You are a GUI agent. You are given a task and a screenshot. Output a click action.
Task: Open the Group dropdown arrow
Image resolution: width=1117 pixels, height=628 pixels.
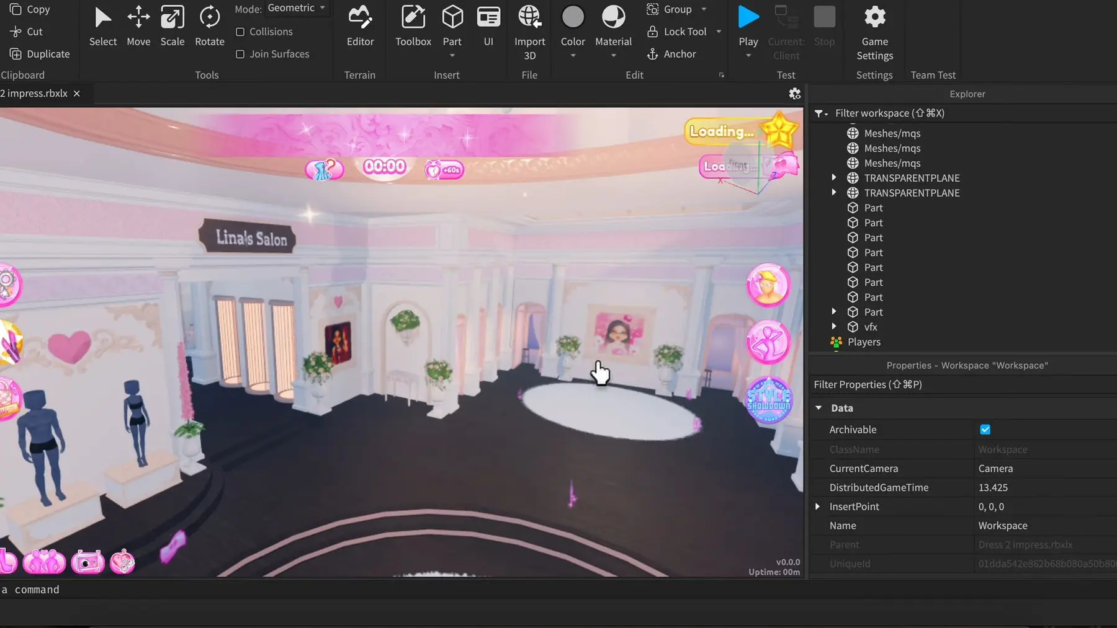tap(704, 9)
